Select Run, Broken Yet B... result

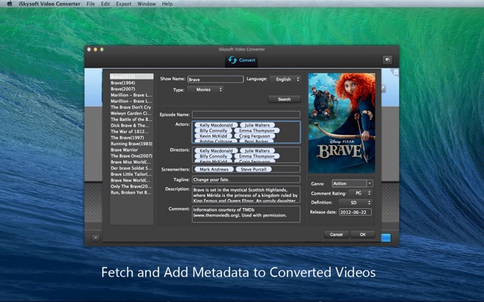coord(132,192)
